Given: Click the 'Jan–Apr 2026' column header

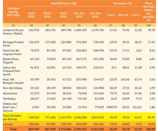Looking at the screenshot, I should point(95,15).
